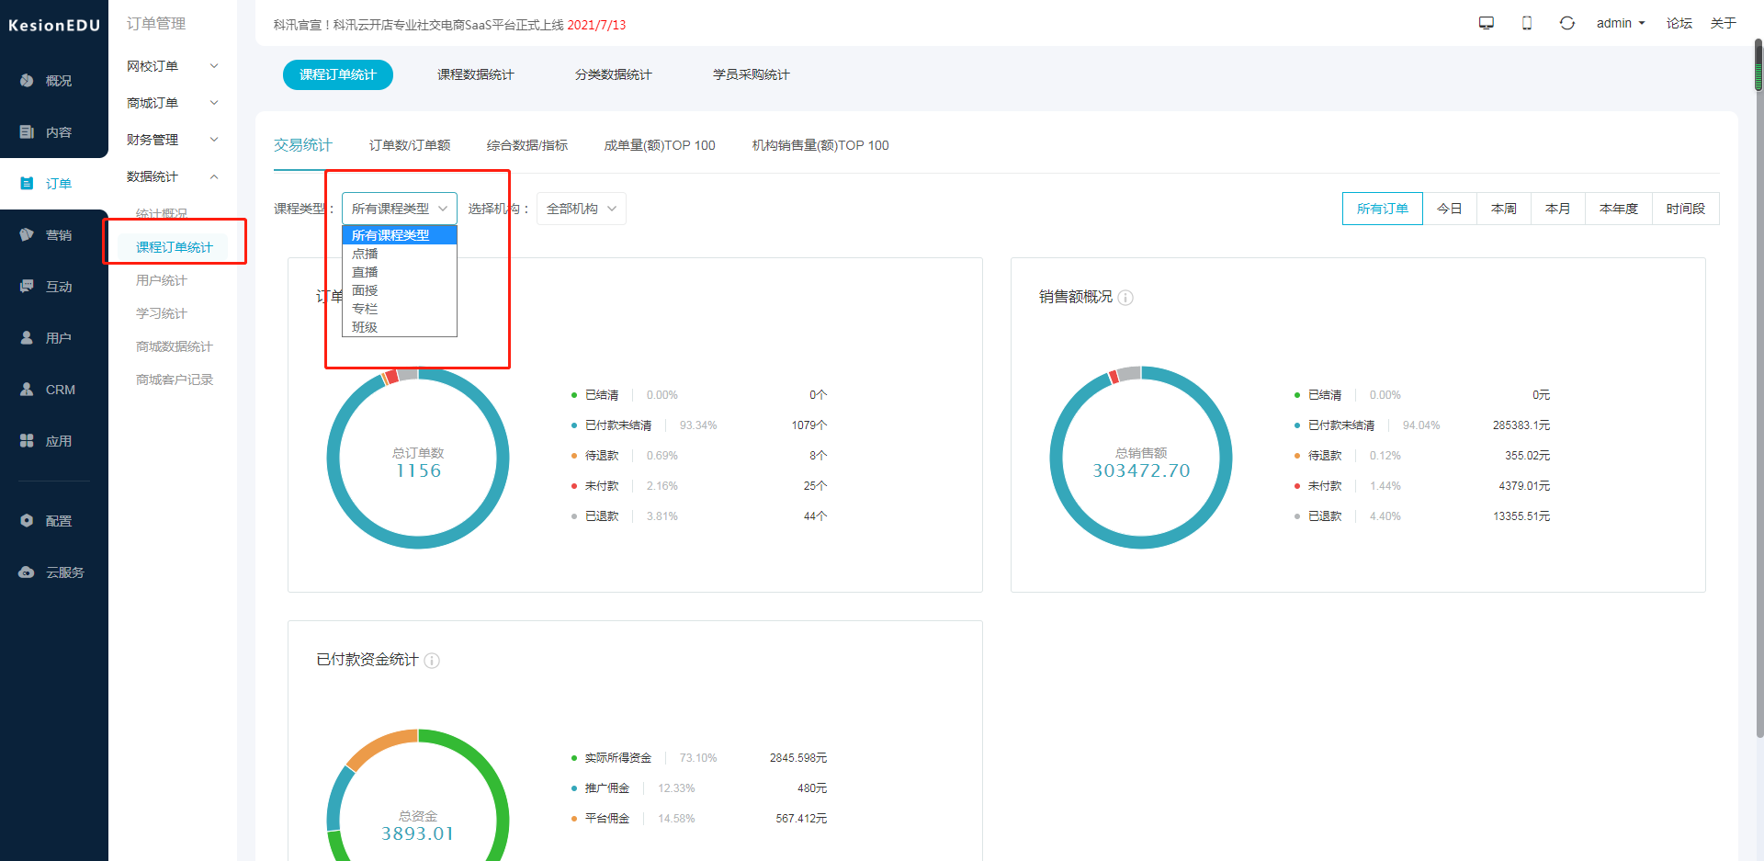
Task: Click info icon next to 销售额概况
Action: tap(1125, 298)
